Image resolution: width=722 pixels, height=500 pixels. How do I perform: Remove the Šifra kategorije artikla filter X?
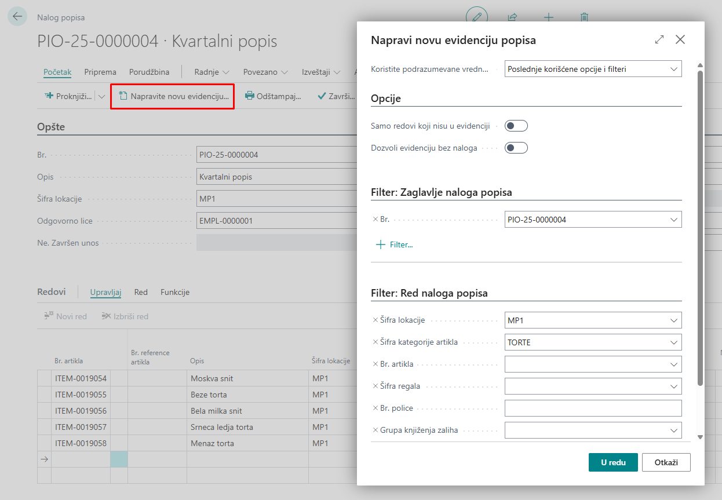click(375, 342)
